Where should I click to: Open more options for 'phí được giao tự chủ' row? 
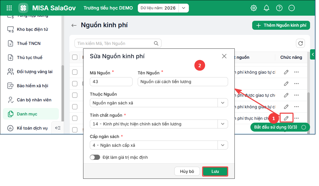(x=296, y=95)
